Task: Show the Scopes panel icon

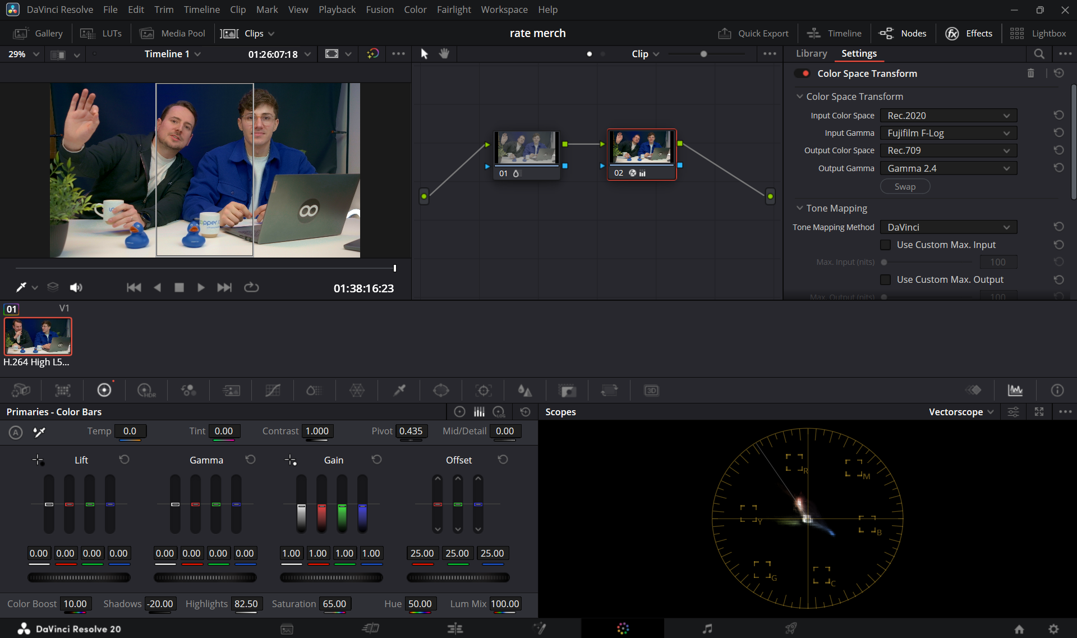Action: [1015, 391]
